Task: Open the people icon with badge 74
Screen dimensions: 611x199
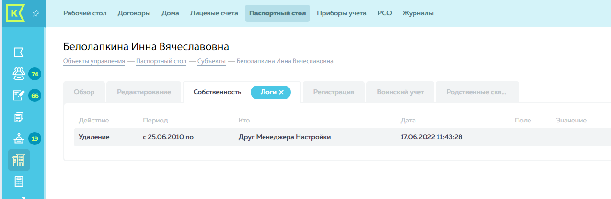Action: click(x=19, y=74)
